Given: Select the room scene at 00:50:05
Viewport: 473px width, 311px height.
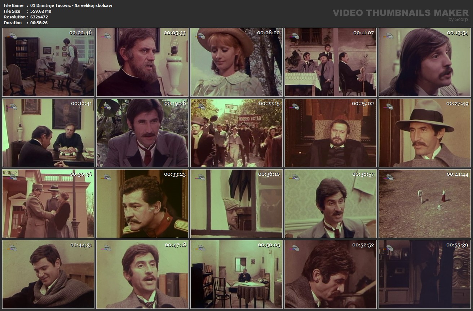Looking at the screenshot, I should [236, 274].
